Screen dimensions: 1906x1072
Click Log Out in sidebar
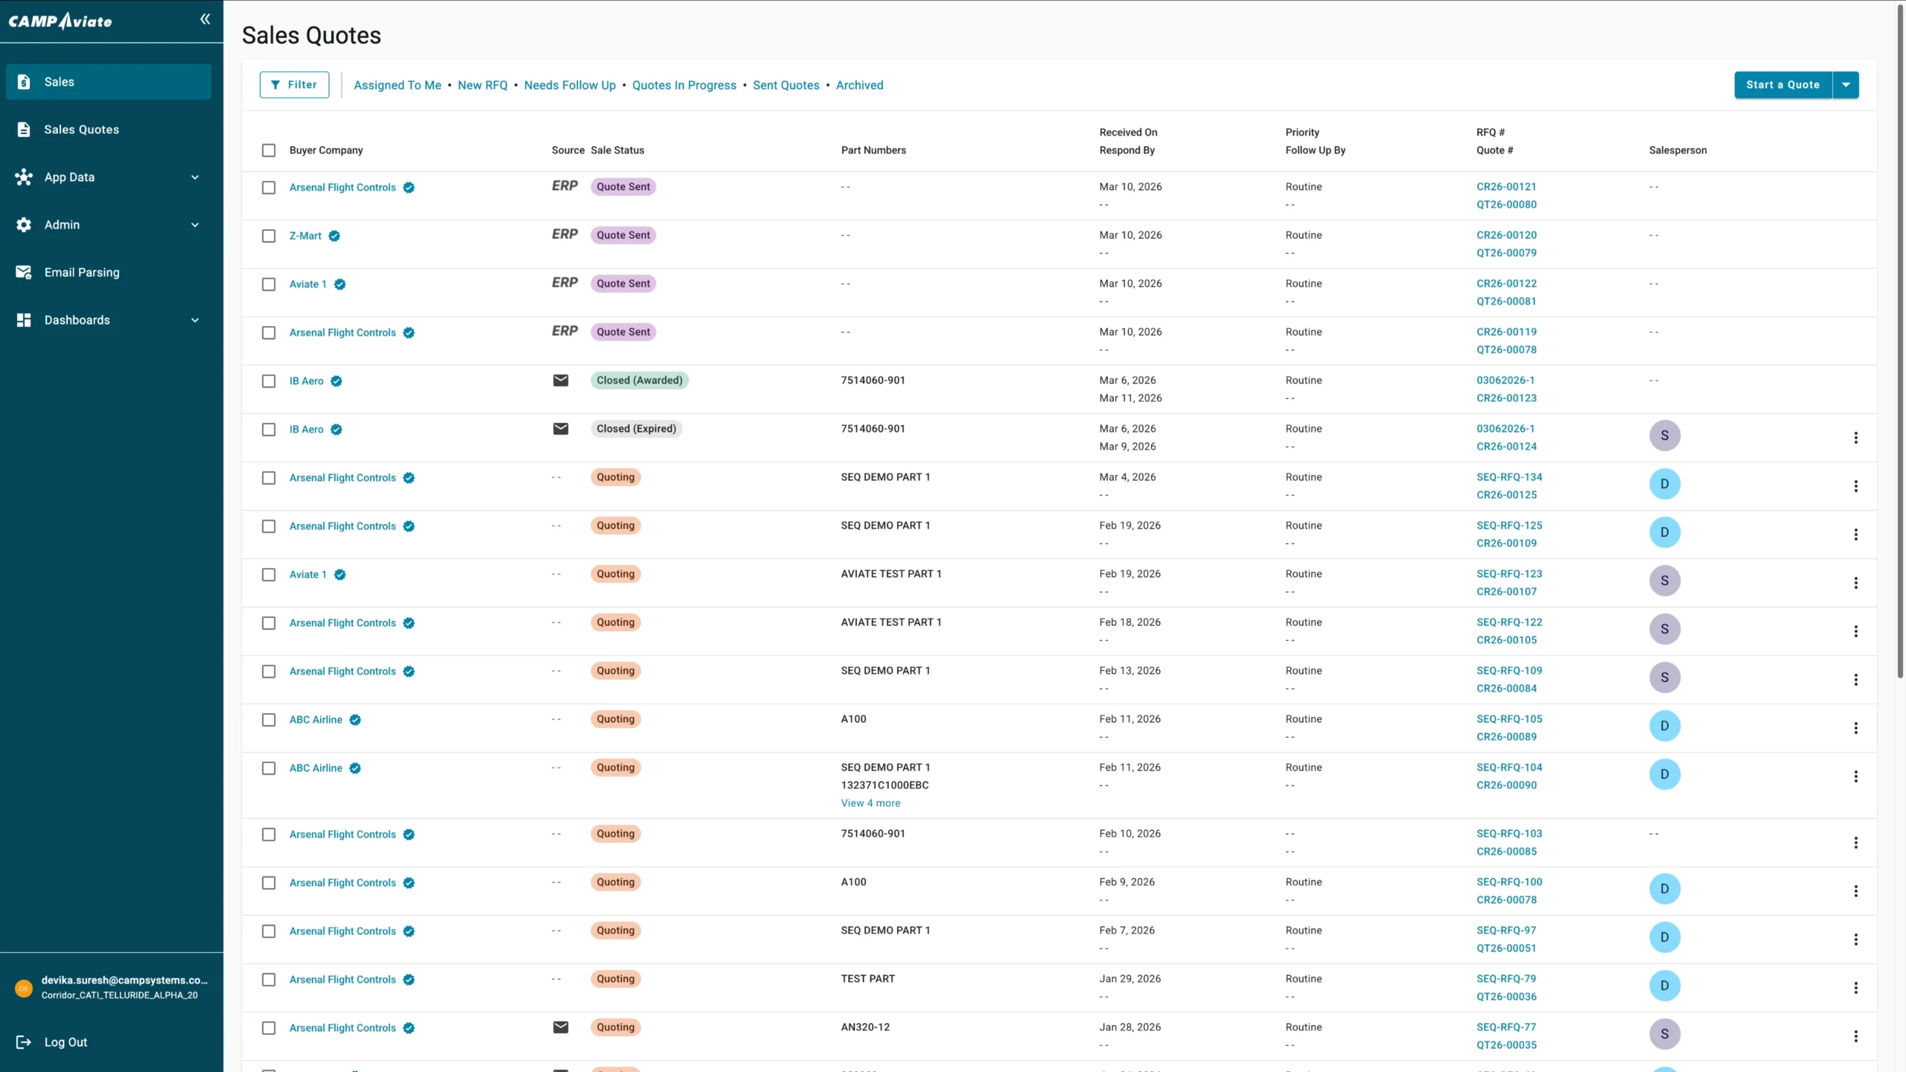(66, 1042)
